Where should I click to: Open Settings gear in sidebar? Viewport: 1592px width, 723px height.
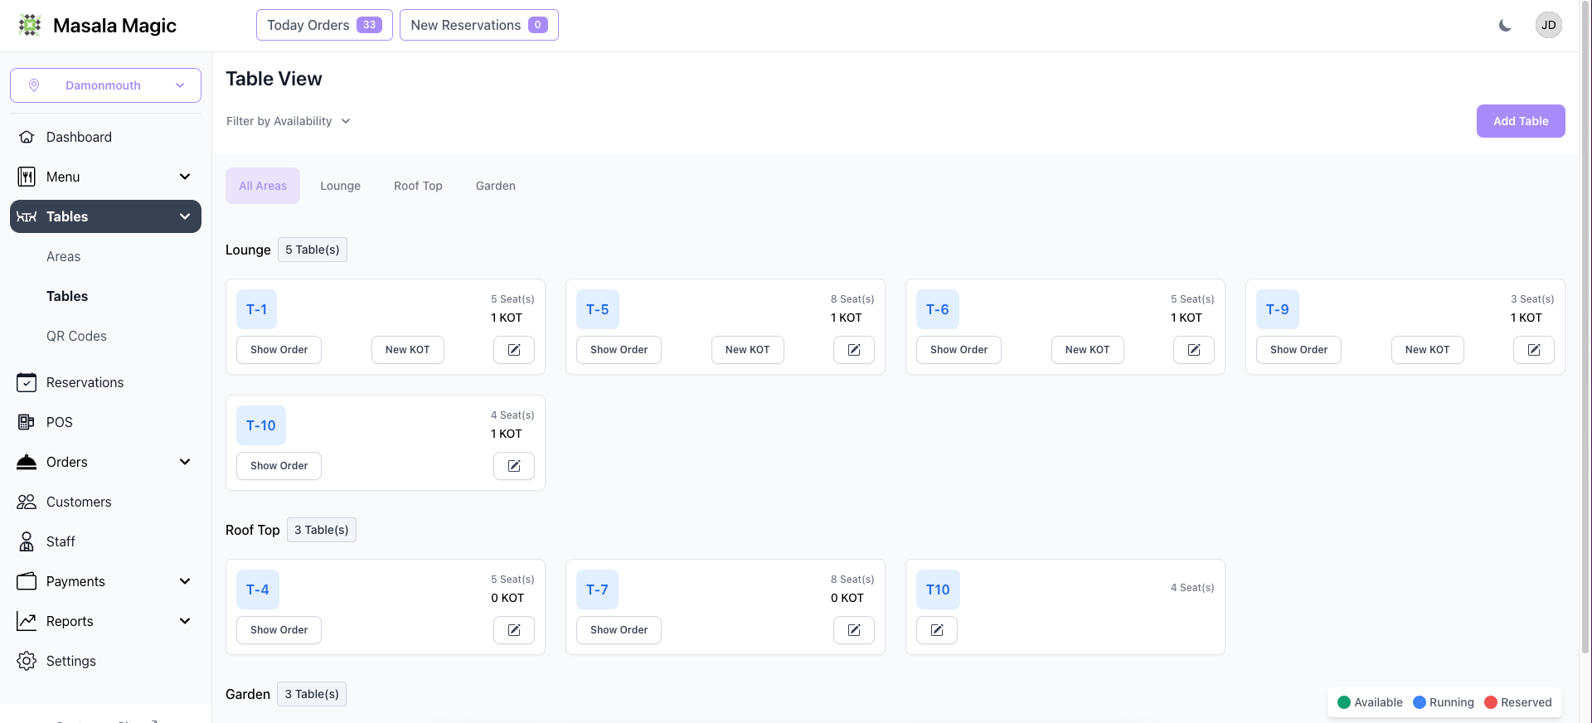[27, 661]
